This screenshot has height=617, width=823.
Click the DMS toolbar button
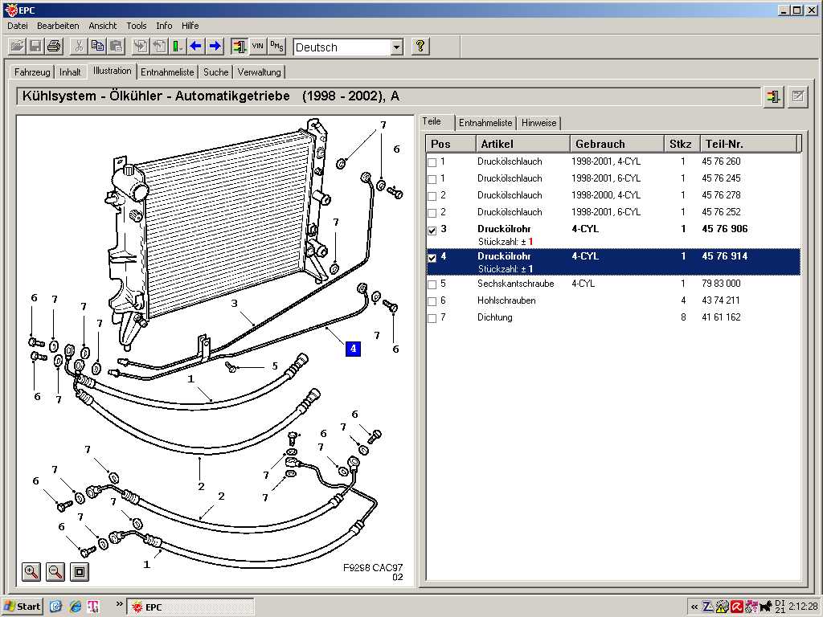276,47
